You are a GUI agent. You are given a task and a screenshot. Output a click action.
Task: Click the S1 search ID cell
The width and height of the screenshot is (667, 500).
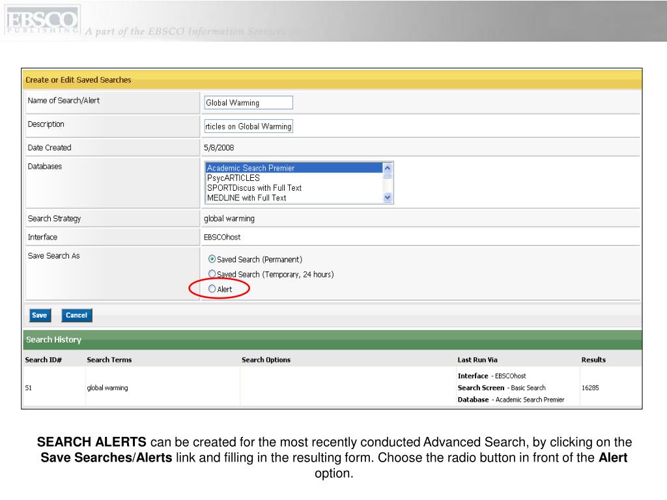pos(28,388)
